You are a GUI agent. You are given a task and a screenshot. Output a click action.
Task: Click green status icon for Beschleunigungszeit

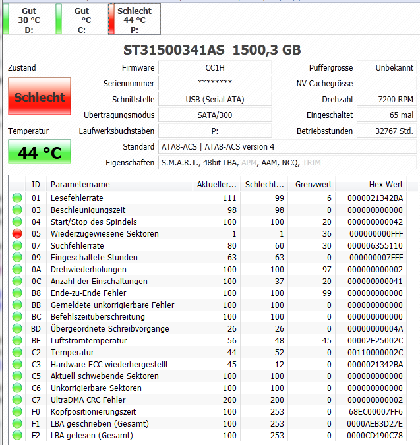point(17,210)
